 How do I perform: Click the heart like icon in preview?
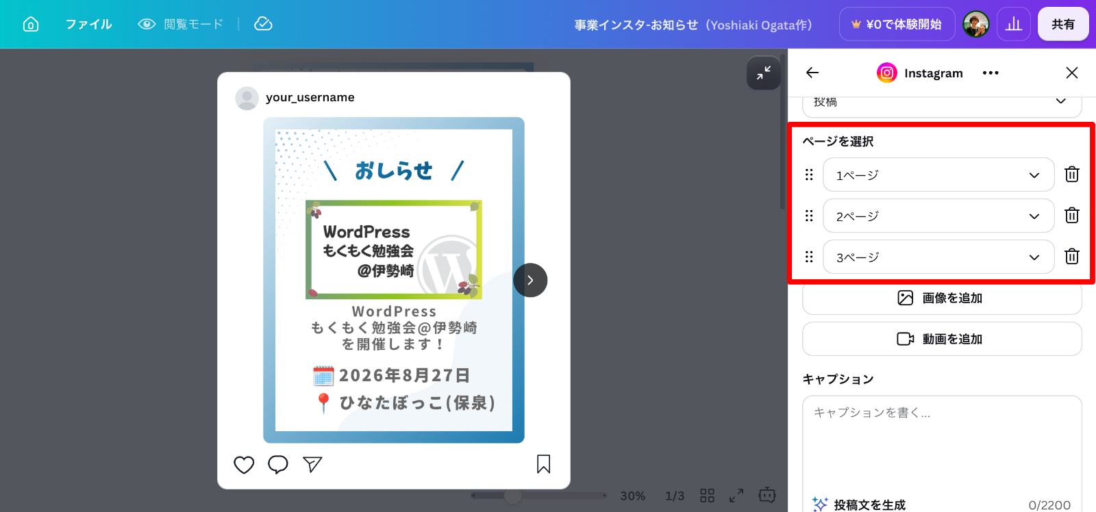click(244, 465)
